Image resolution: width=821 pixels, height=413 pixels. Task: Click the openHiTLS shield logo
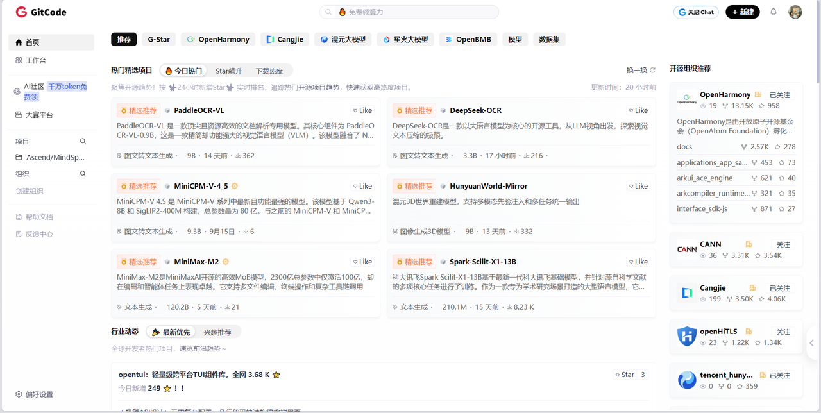click(x=687, y=336)
